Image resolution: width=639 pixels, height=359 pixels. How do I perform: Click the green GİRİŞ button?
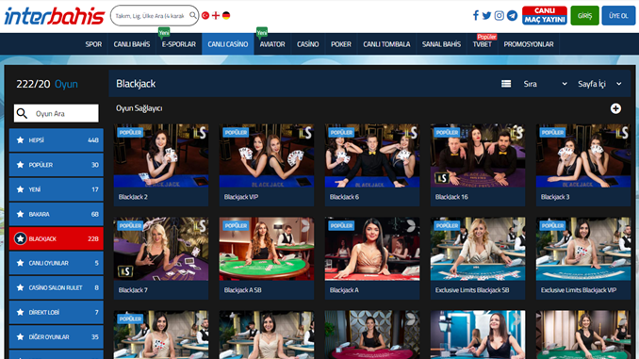click(584, 15)
